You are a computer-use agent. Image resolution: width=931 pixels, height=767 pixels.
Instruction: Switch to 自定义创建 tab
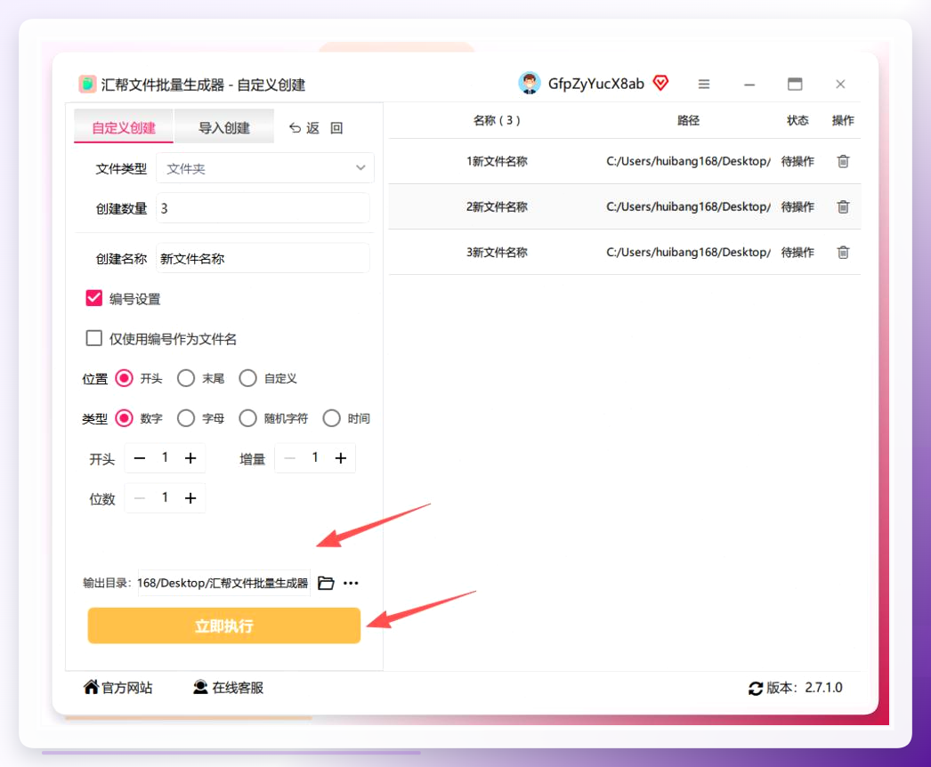pyautogui.click(x=124, y=126)
